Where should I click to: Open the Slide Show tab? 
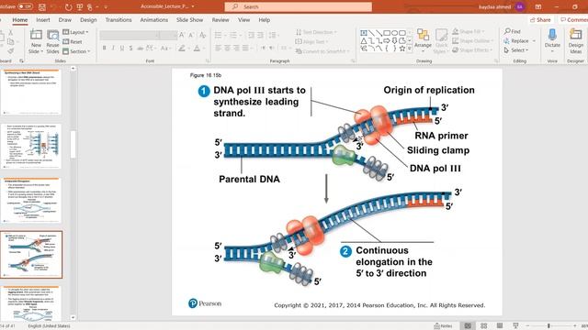pos(190,20)
